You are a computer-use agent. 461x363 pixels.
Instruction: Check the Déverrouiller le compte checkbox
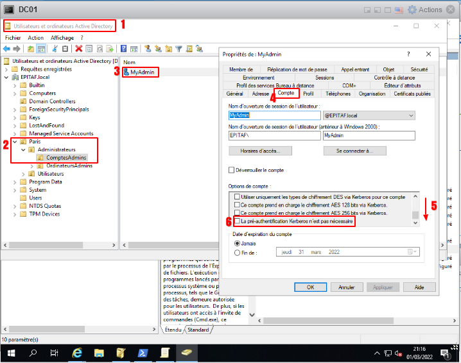232,170
